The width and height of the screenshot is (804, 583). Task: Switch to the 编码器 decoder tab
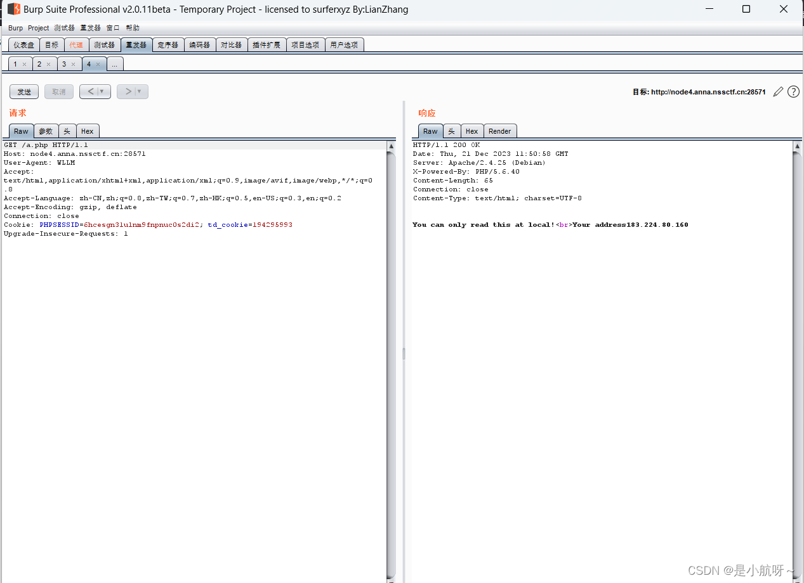(200, 45)
